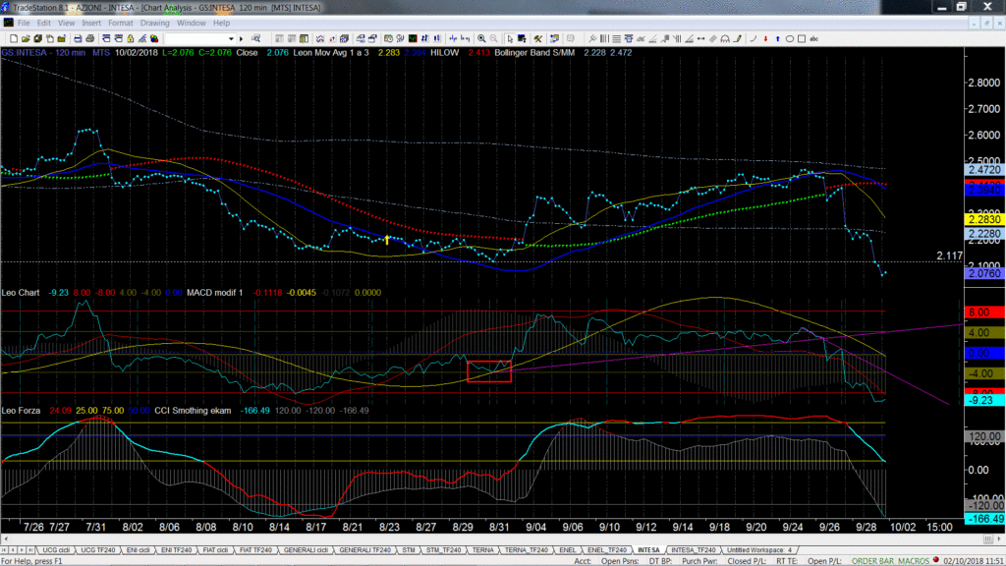Click the colored balls toolbar icon
The width and height of the screenshot is (1006, 566).
click(x=154, y=39)
